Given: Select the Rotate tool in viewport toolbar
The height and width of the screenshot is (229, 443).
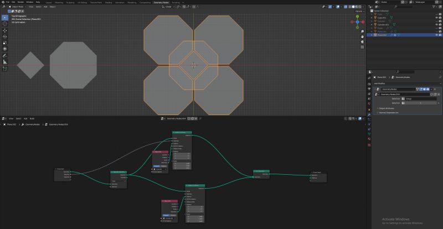Looking at the screenshot, I should click(5, 37).
